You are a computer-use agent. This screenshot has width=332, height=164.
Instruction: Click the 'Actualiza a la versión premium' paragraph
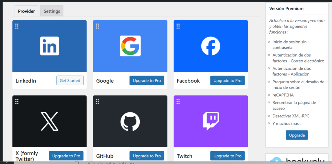(x=297, y=26)
